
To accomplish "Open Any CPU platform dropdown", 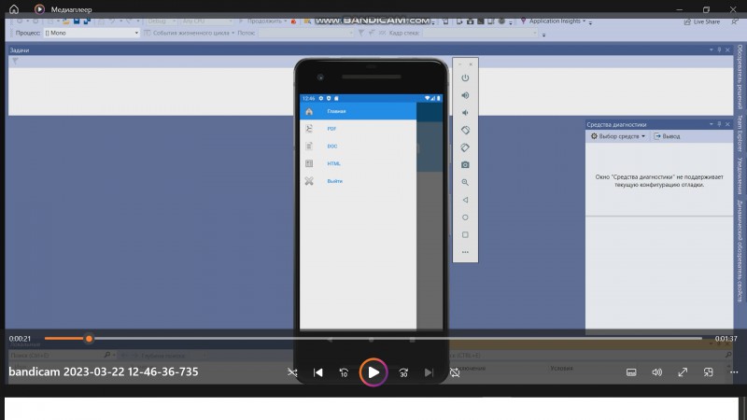I will [206, 21].
